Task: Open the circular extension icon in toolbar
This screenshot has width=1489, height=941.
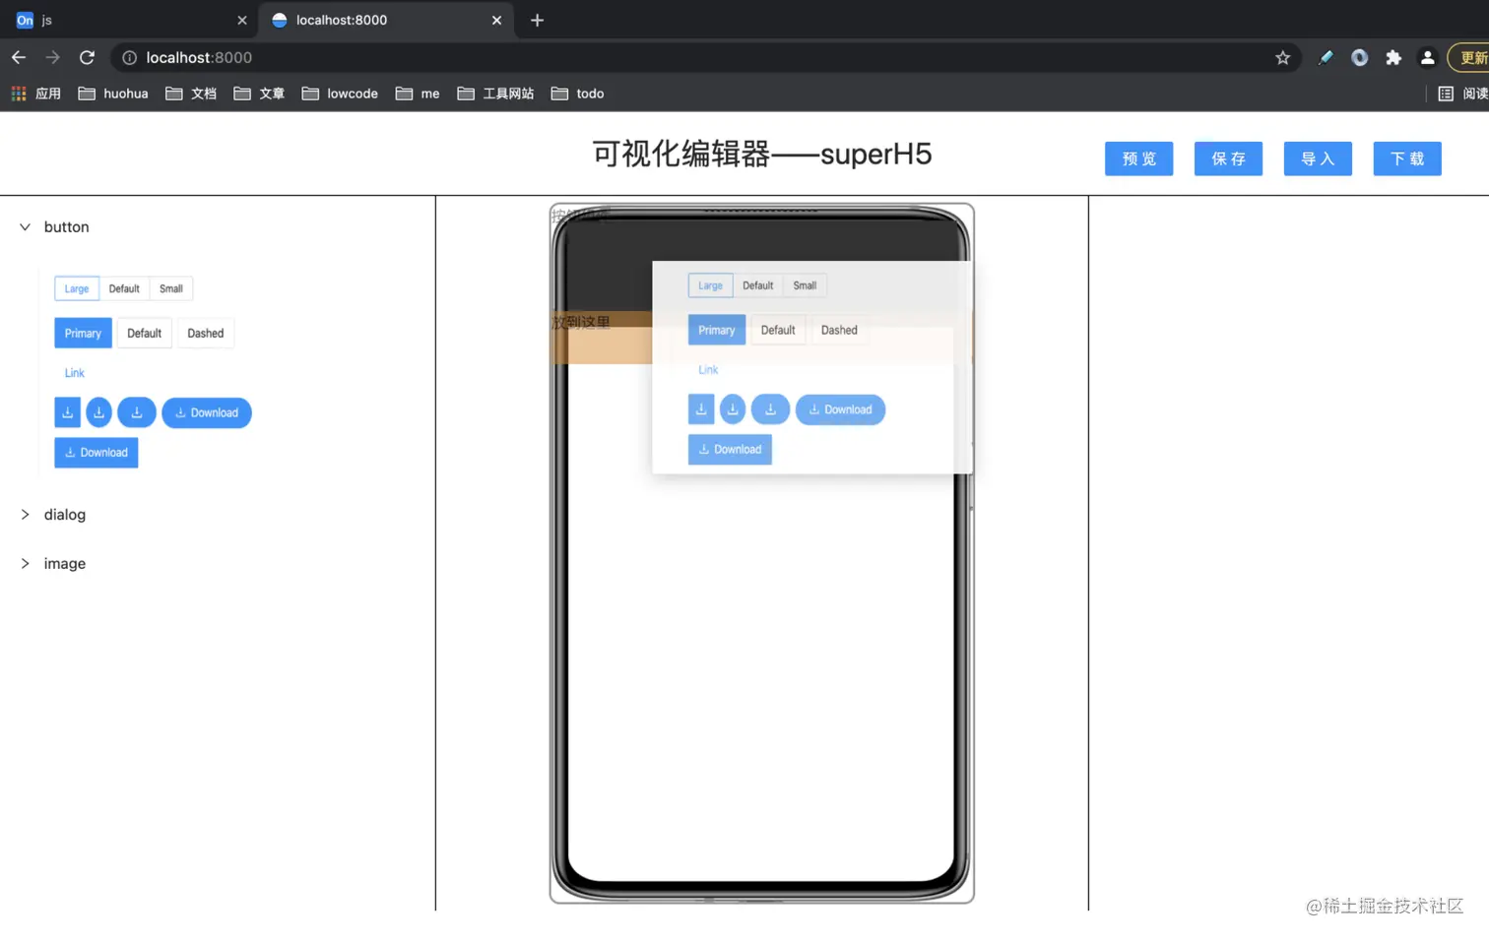Action: 1360,58
